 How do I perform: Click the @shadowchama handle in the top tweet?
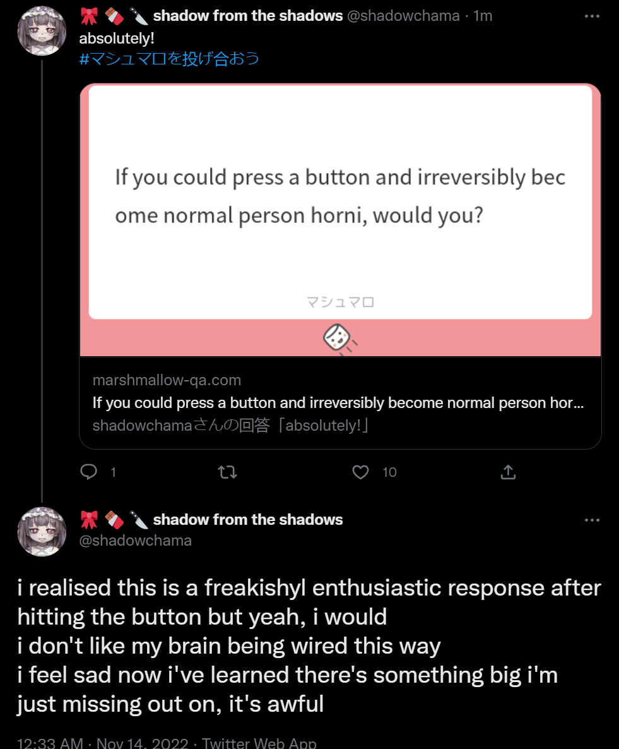(403, 16)
